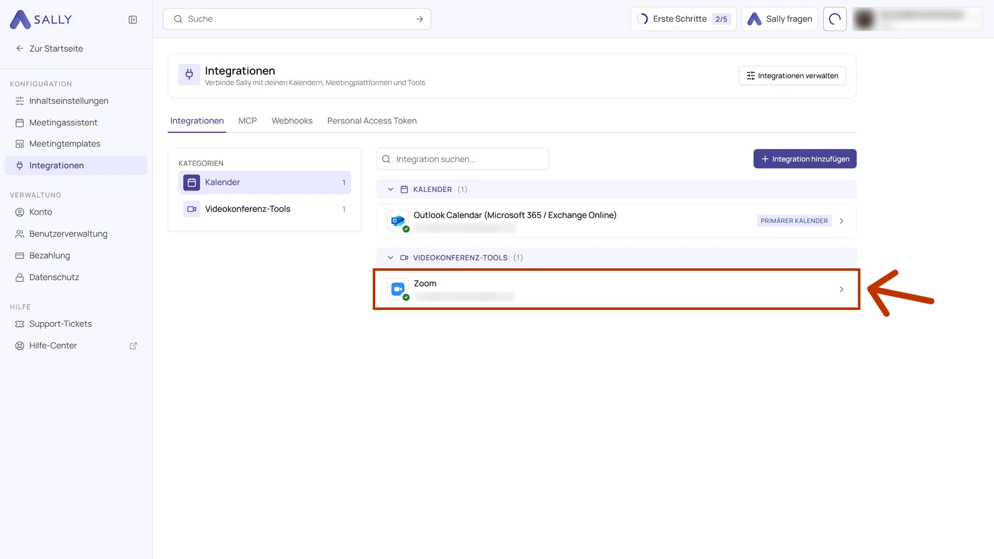Go back via Zur Startseite arrow

(20, 48)
